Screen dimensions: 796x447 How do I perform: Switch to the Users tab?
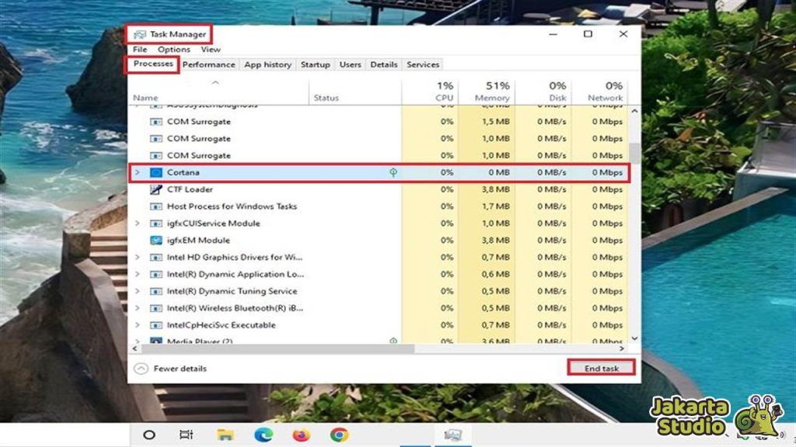[351, 64]
